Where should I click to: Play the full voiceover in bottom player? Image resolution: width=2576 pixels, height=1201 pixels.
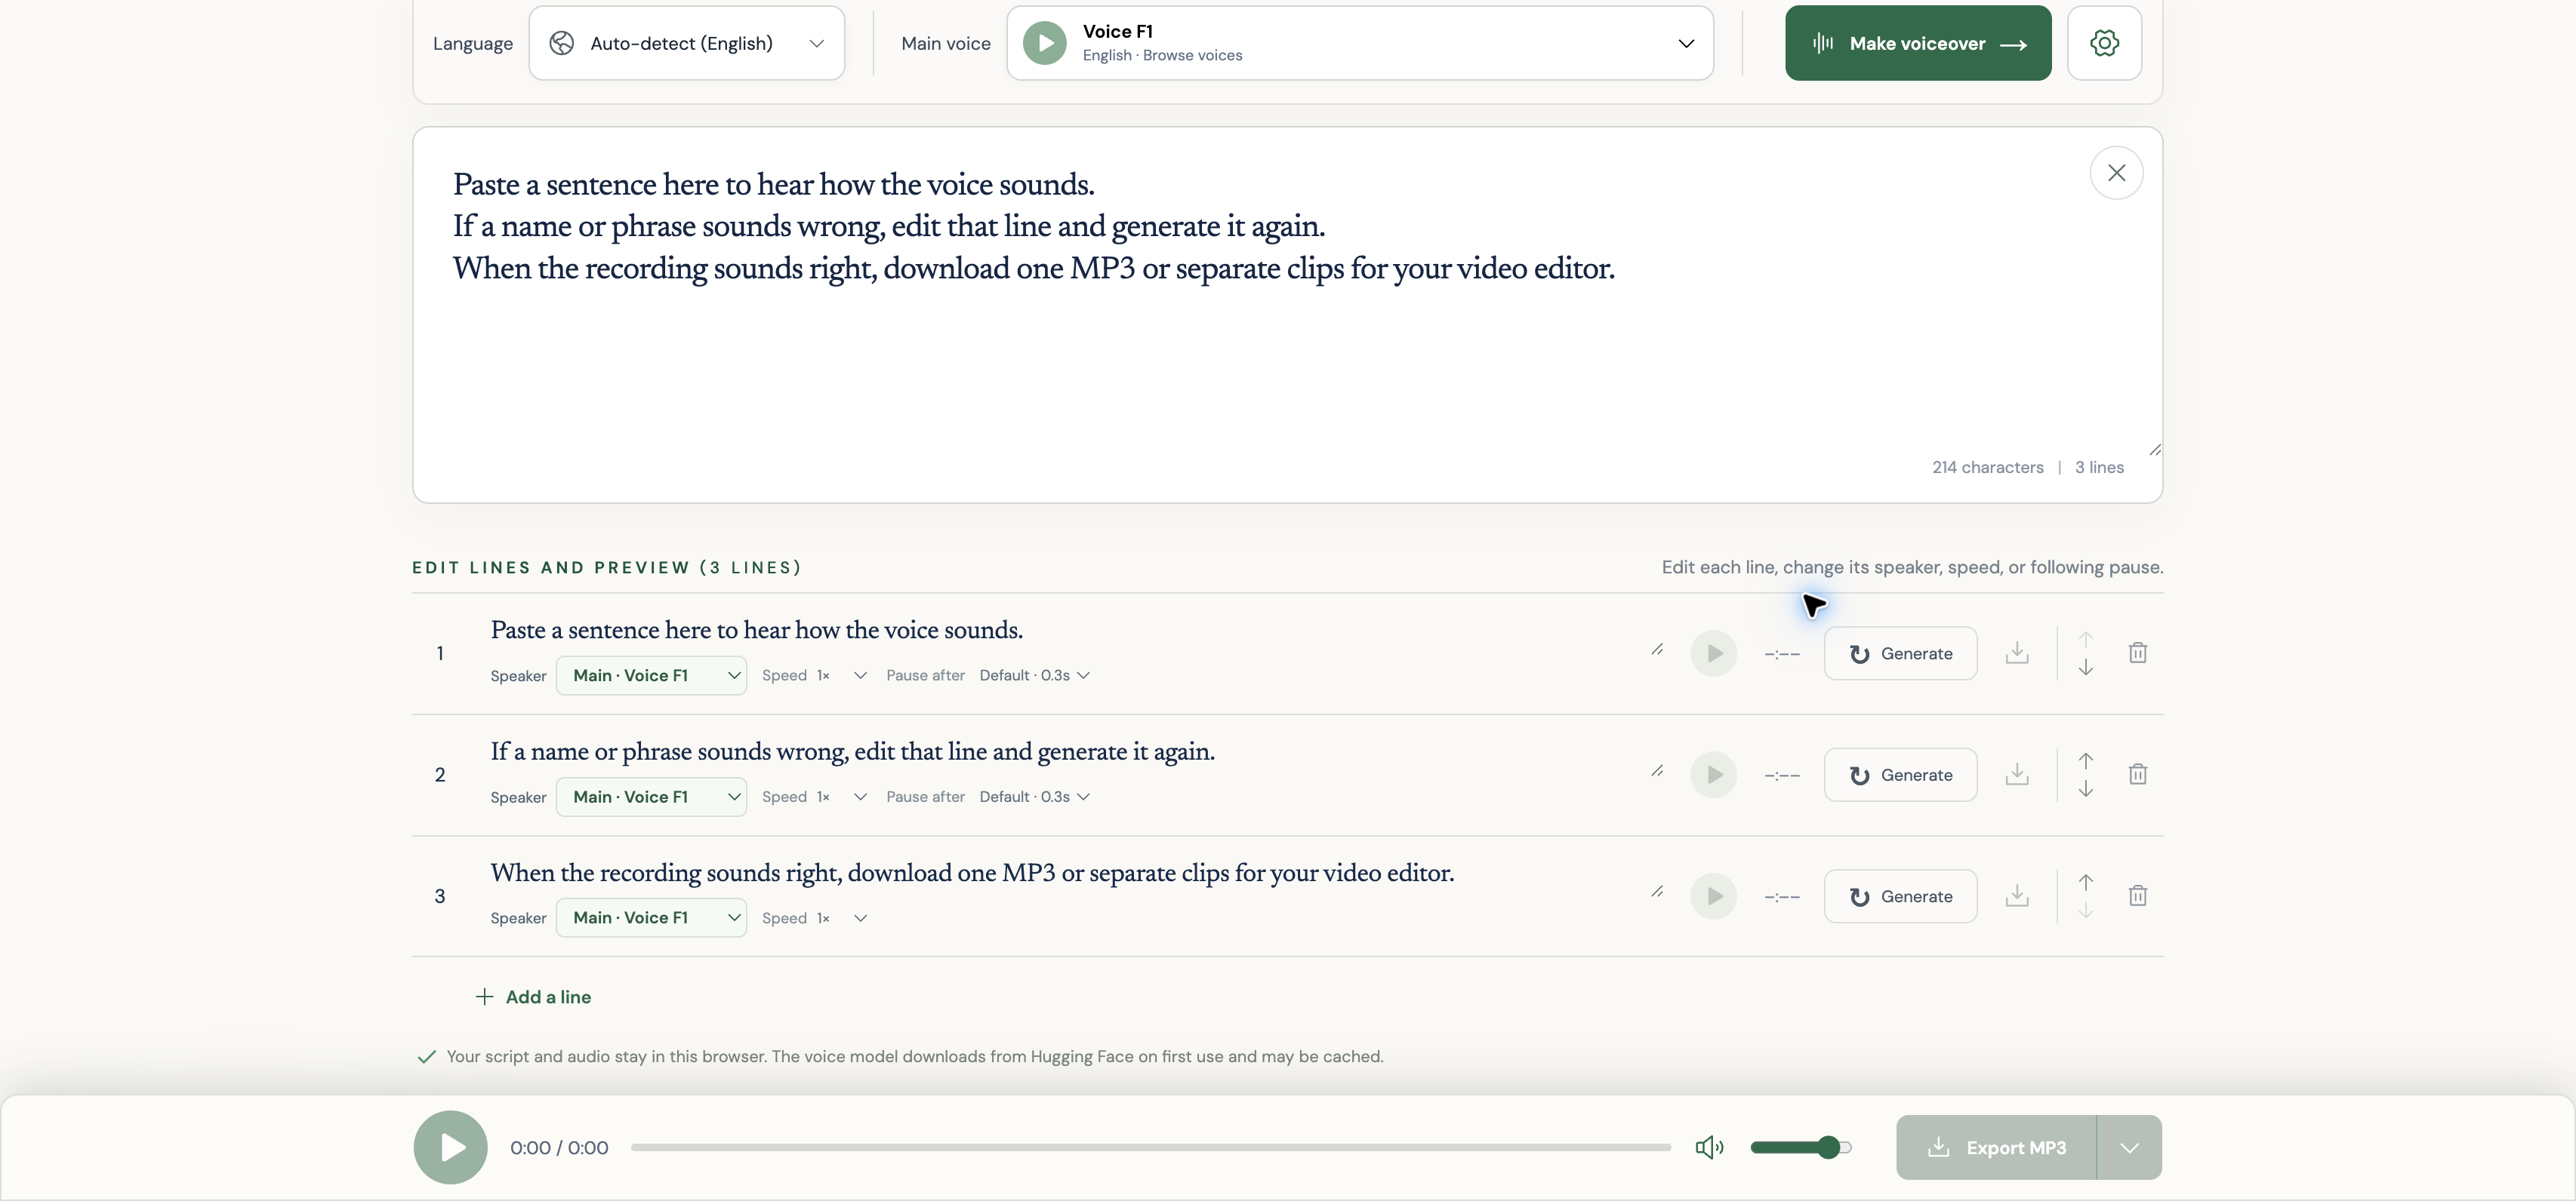451,1147
